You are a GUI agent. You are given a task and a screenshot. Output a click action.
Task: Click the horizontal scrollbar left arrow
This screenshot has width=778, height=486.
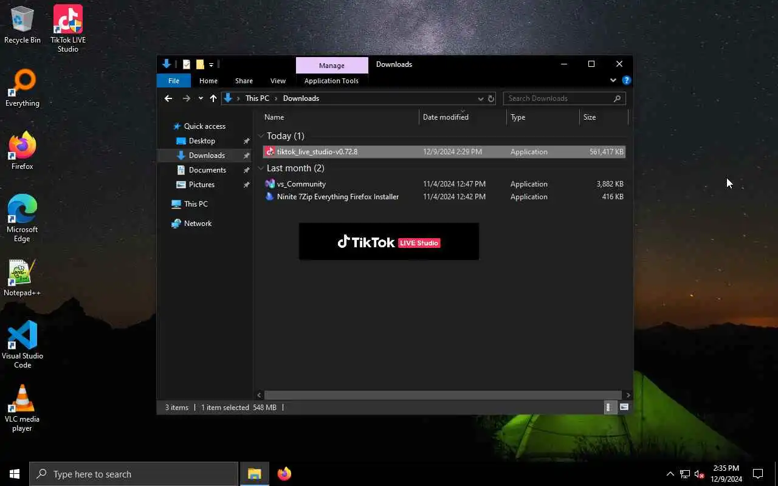(x=260, y=395)
